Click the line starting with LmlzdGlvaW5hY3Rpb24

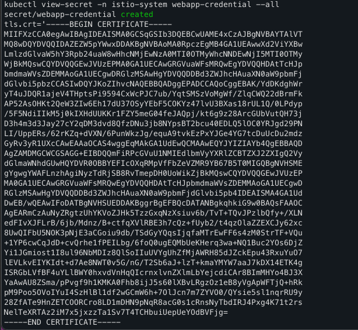[x=153, y=54]
